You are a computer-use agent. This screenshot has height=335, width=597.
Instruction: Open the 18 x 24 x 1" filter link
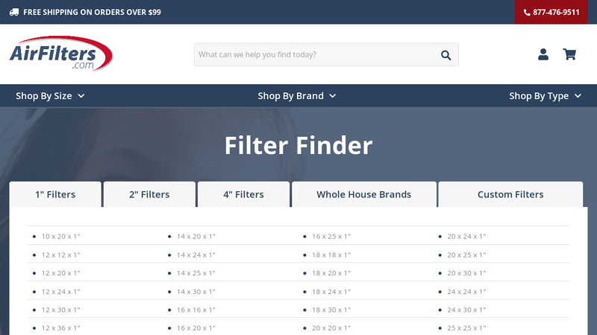331,292
